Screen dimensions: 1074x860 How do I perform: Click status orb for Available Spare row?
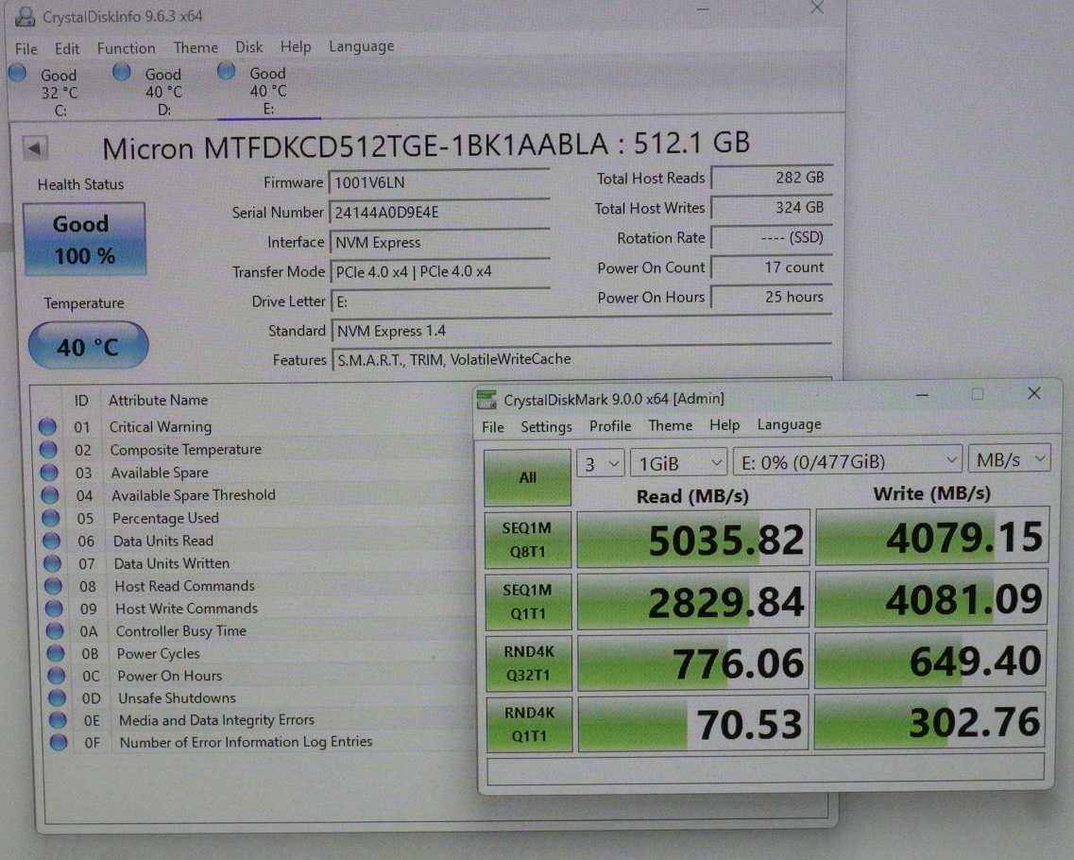(48, 473)
